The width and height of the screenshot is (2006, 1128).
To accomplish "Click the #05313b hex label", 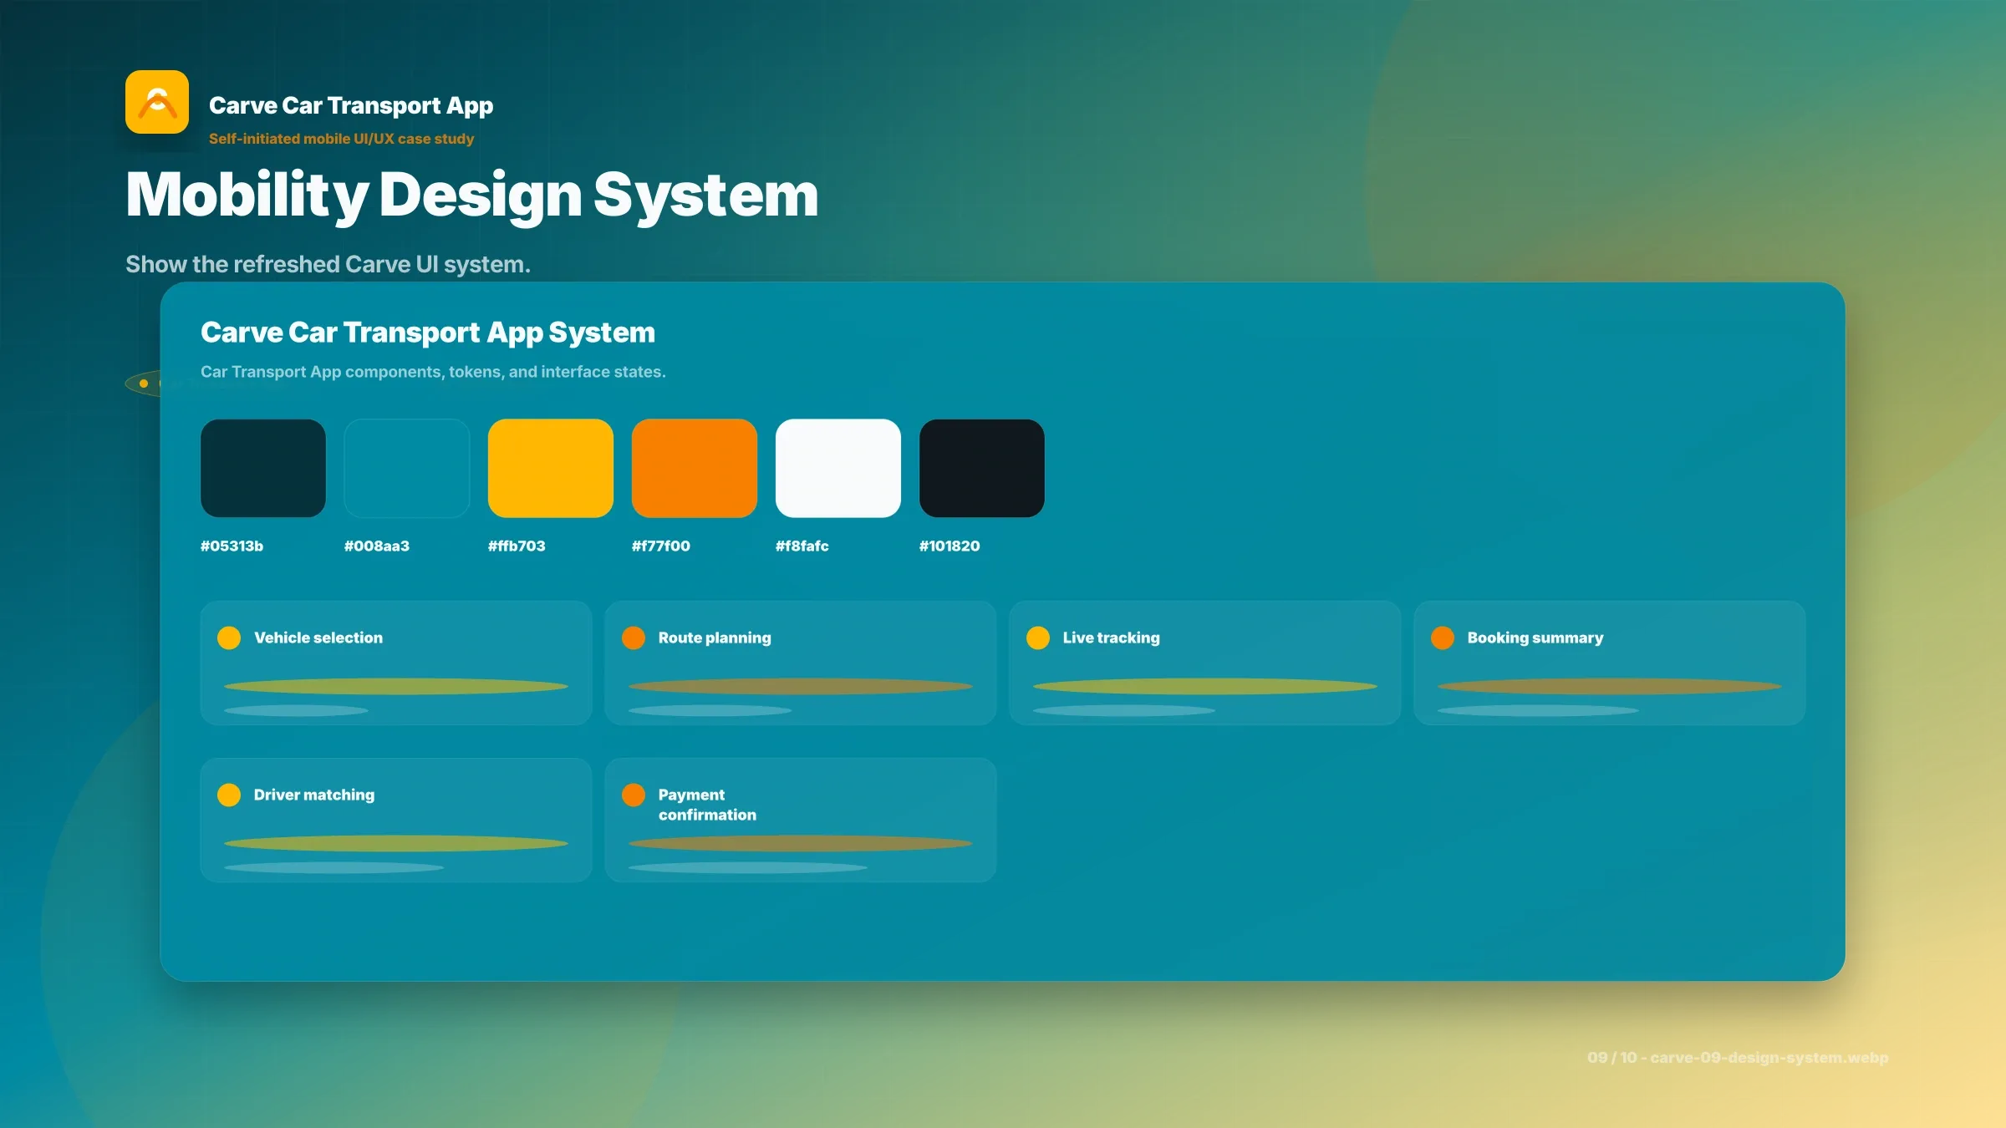I will point(232,546).
